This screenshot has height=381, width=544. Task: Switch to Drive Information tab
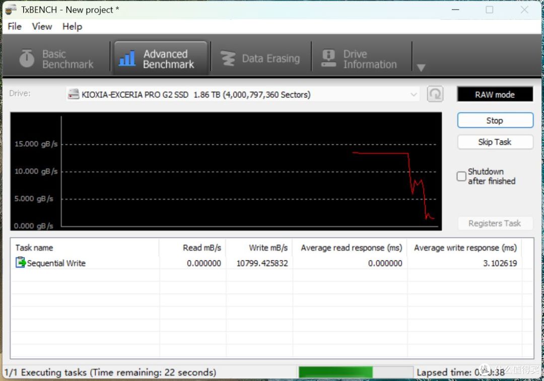click(x=361, y=58)
